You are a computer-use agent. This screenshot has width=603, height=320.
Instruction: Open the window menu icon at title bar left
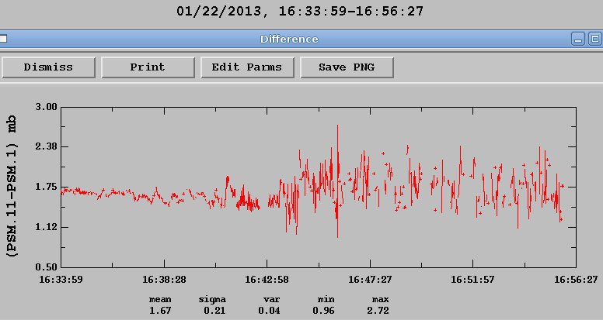pyautogui.click(x=3, y=39)
